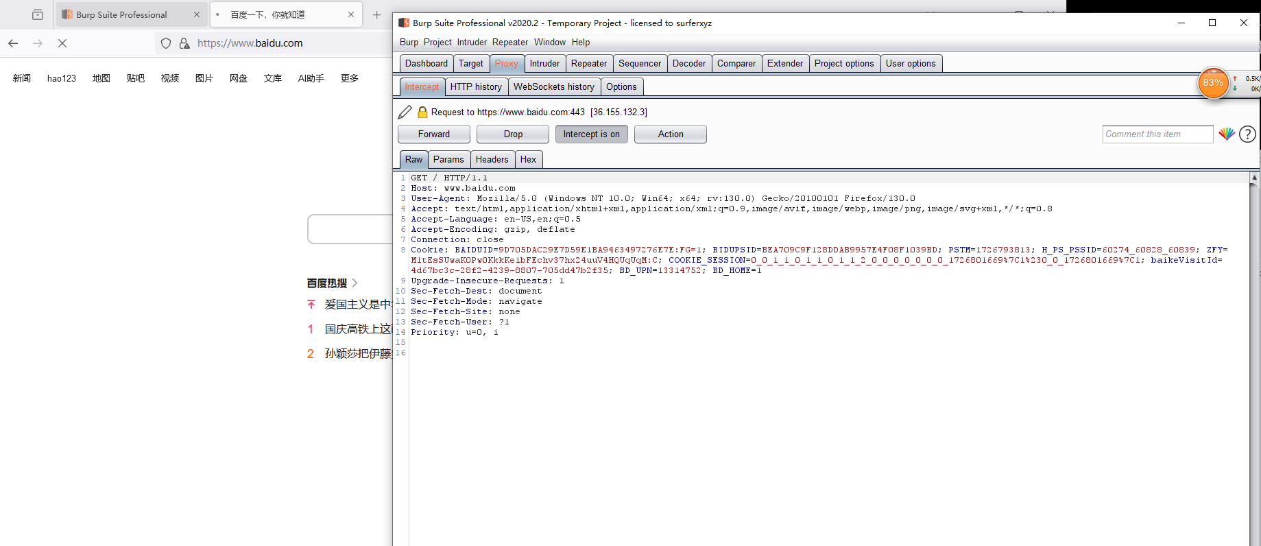Viewport: 1261px width, 546px height.
Task: Switch to the Dashboard tab
Action: point(426,63)
